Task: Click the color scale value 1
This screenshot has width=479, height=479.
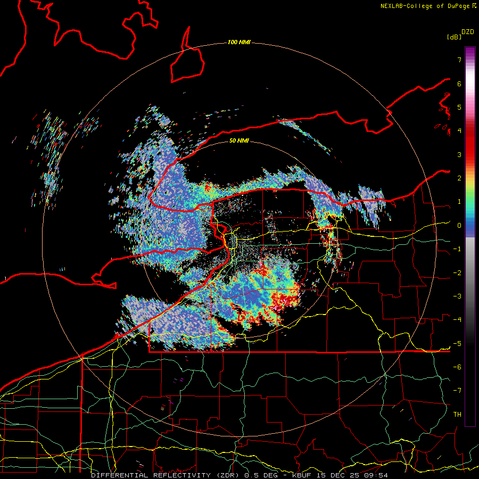Action: point(459,202)
